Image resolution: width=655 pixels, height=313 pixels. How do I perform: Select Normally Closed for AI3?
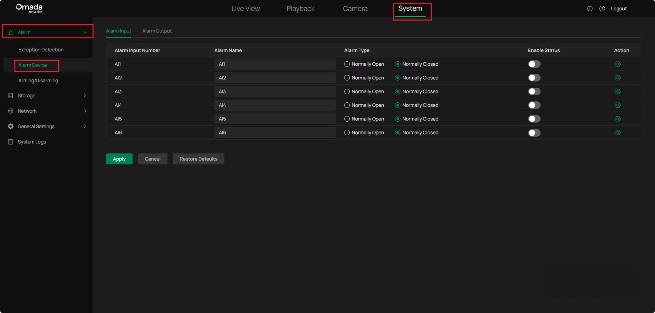tap(398, 91)
